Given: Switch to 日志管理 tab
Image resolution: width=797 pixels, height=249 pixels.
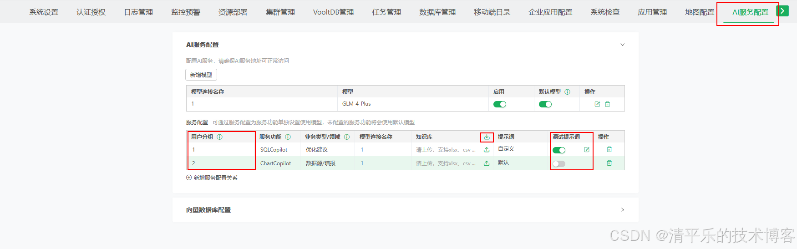Looking at the screenshot, I should pos(138,12).
